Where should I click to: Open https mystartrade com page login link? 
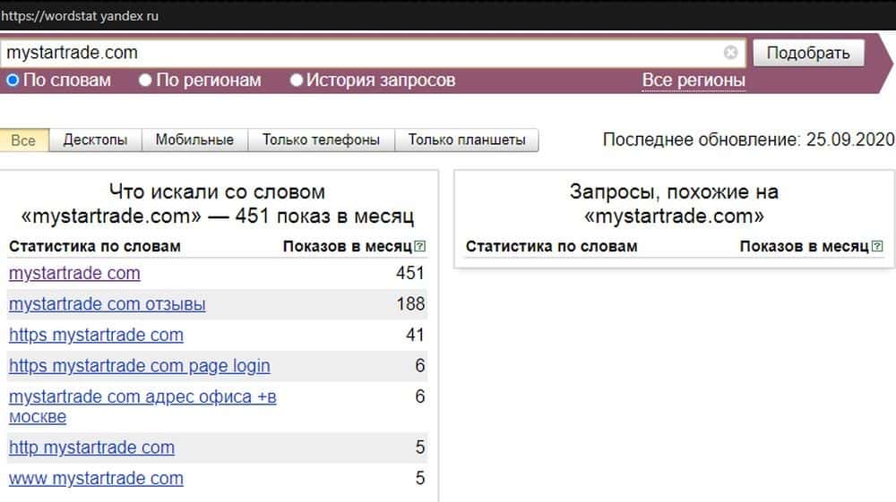coord(140,366)
